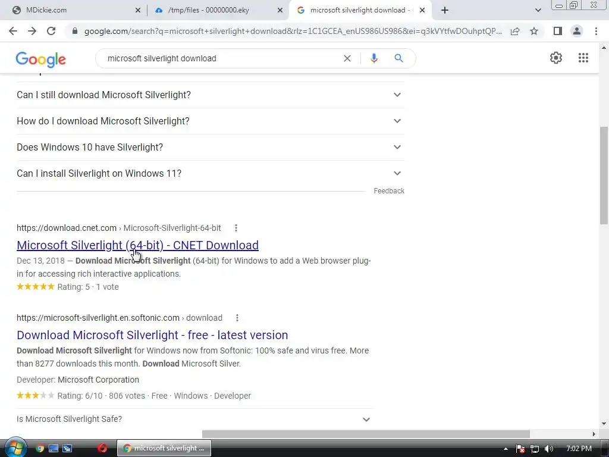
Task: Expand 'Can I still download Microsoft Silverlight?'
Action: point(210,95)
